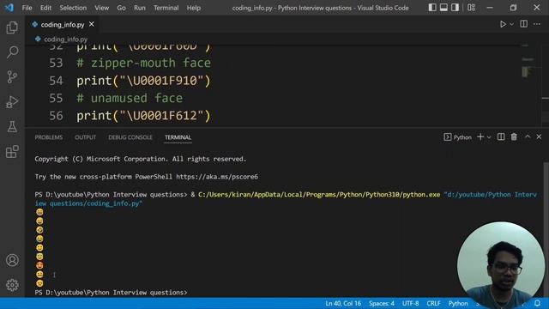Open Customize Layout icon
The width and height of the screenshot is (549, 309).
pyautogui.click(x=471, y=8)
